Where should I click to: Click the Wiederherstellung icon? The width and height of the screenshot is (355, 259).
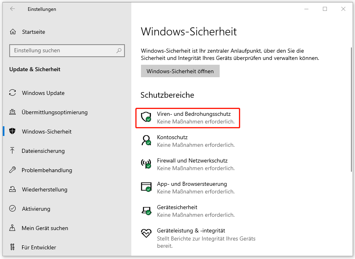12,189
